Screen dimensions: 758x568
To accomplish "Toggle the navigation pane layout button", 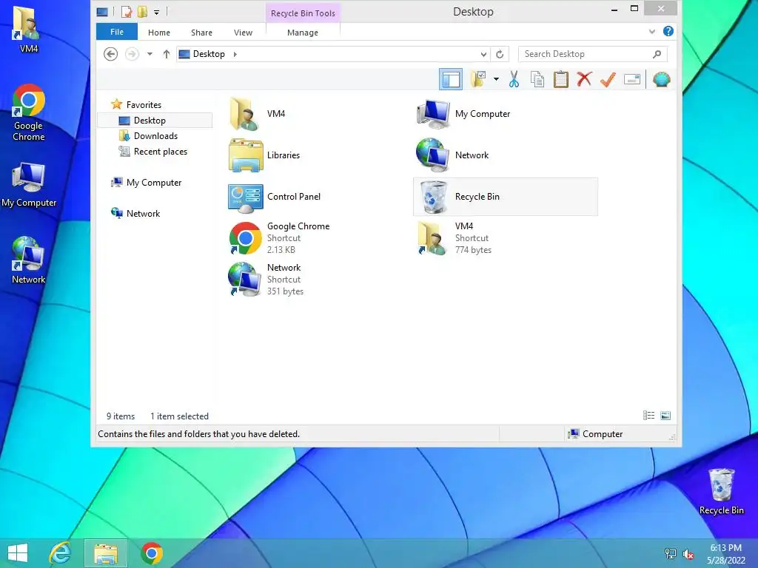I will [451, 79].
